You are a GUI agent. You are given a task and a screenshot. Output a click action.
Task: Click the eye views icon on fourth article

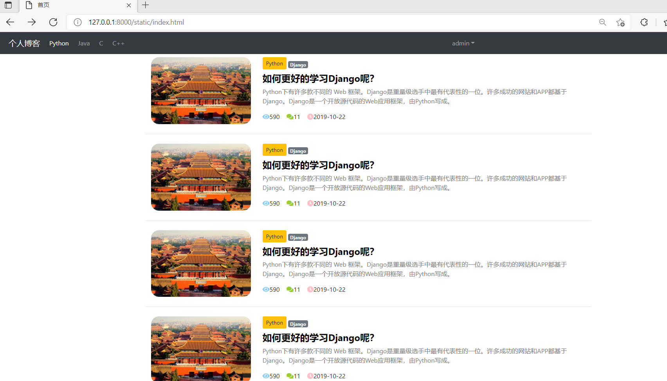coord(266,376)
